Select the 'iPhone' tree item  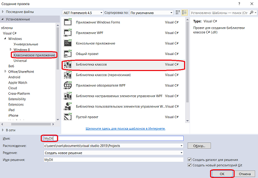(13, 115)
